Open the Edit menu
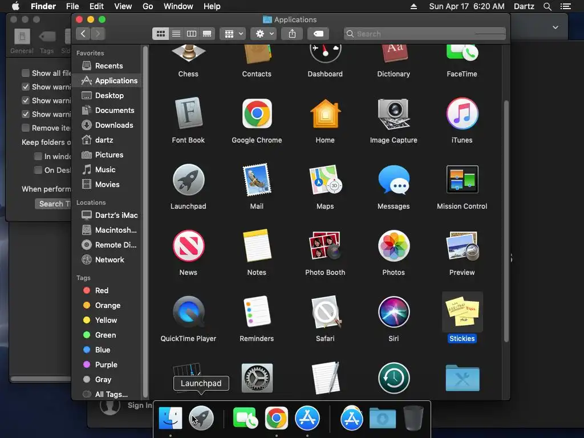The height and width of the screenshot is (438, 584). pos(96,6)
